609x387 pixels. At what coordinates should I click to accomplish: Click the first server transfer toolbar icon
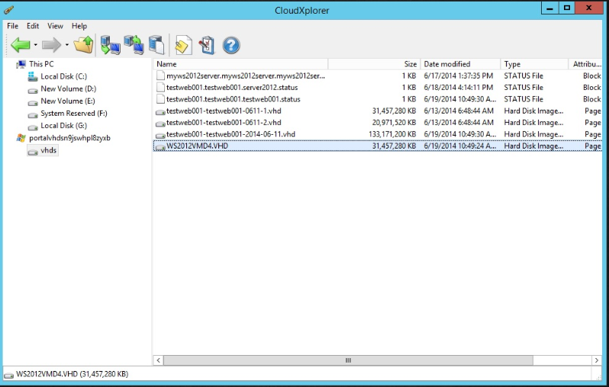click(111, 45)
